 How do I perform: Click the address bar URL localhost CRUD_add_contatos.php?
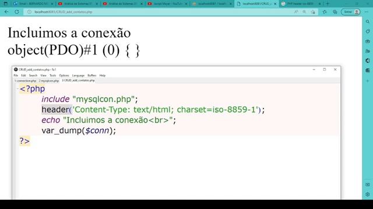(64, 12)
